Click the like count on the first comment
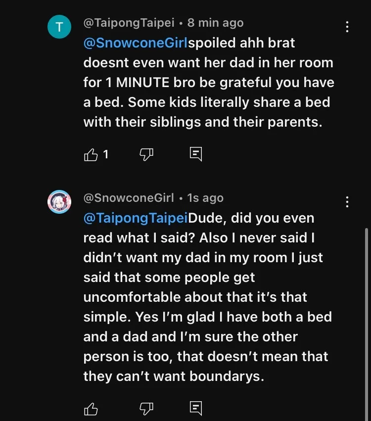The height and width of the screenshot is (421, 371). click(105, 155)
